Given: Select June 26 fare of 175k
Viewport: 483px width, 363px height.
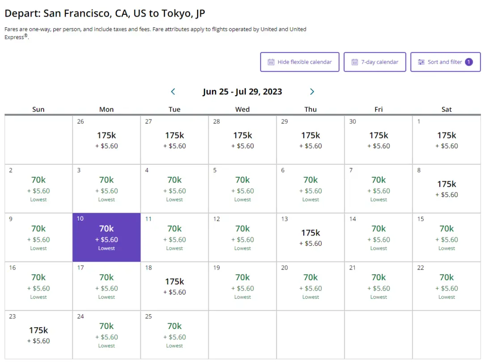Looking at the screenshot, I should click(x=106, y=140).
